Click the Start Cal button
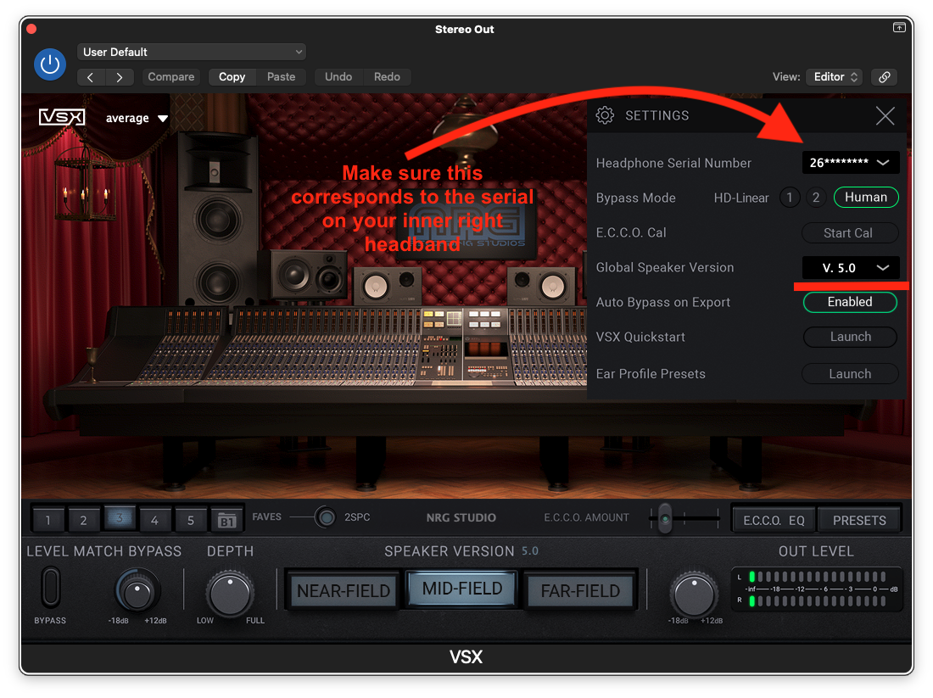The width and height of the screenshot is (933, 698). tap(849, 233)
